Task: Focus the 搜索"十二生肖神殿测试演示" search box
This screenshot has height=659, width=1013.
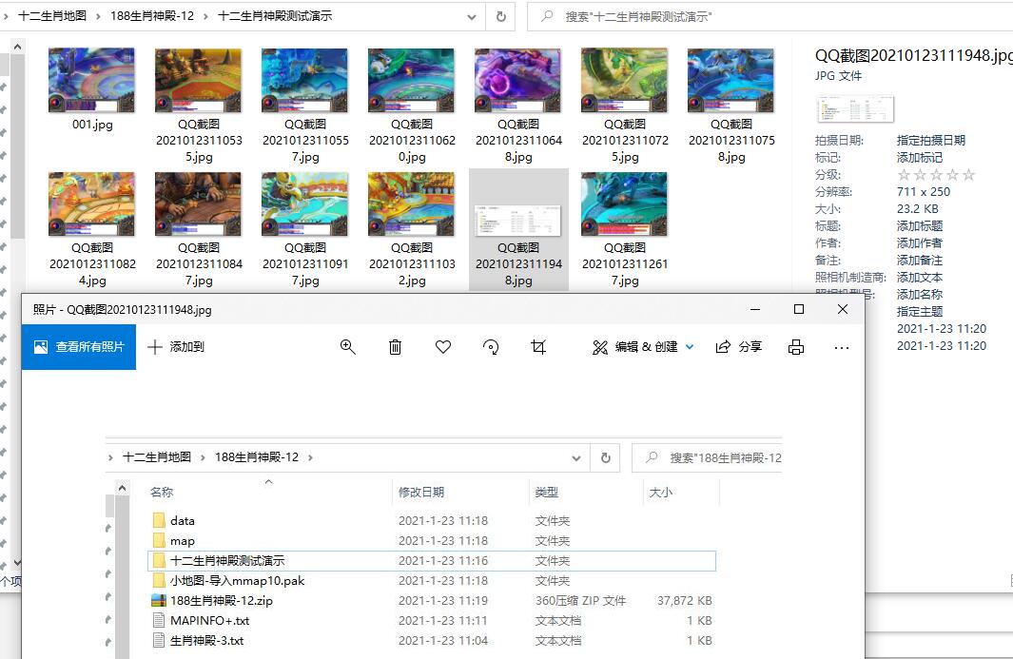Action: click(769, 16)
